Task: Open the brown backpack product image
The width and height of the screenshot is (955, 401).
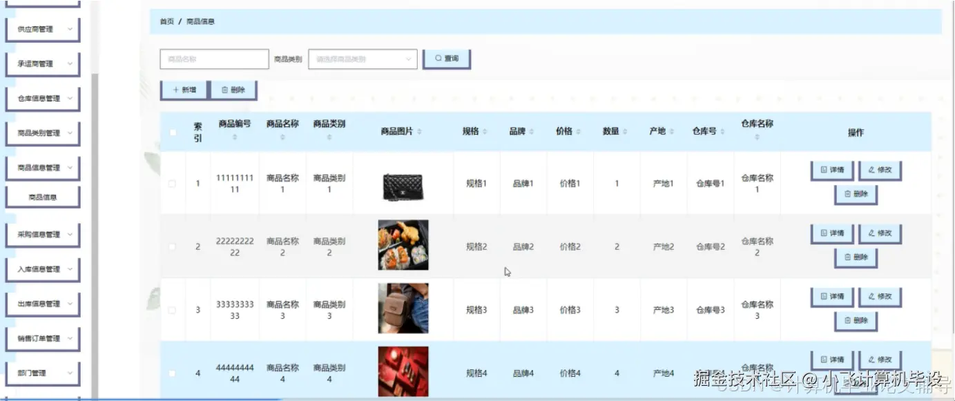Action: (403, 309)
